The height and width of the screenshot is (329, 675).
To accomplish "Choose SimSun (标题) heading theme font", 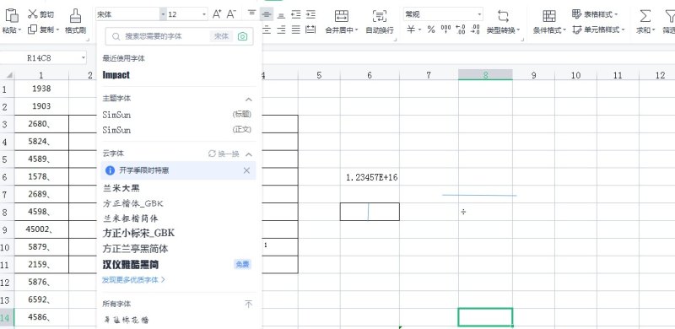I will tap(176, 115).
